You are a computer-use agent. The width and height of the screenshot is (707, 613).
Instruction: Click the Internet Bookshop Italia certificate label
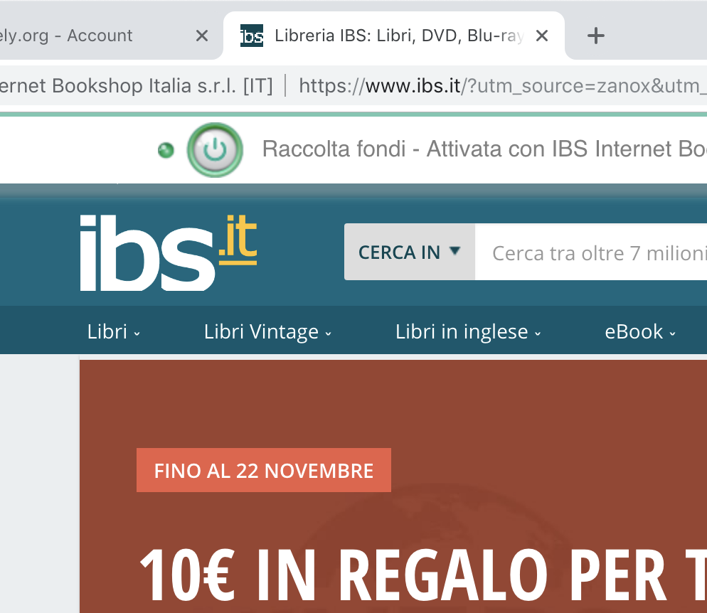[136, 85]
